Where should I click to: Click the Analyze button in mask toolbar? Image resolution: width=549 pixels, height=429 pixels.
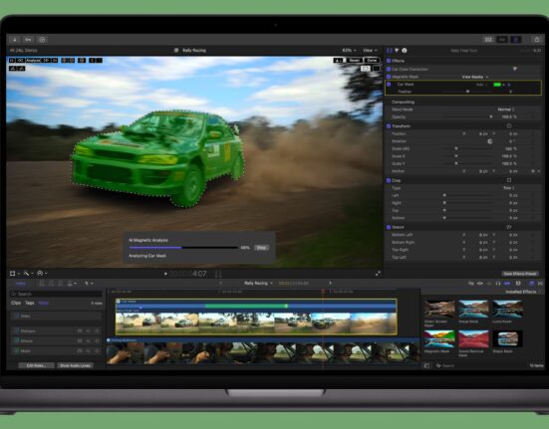[x=34, y=61]
